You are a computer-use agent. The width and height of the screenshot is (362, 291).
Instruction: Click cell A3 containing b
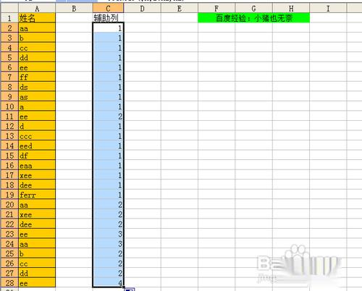37,38
